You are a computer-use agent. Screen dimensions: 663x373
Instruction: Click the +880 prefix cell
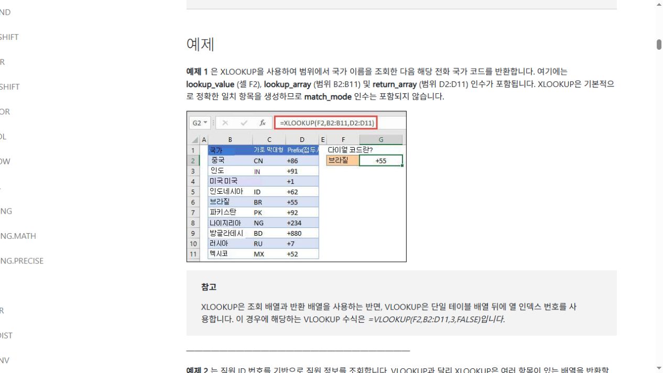coord(302,233)
